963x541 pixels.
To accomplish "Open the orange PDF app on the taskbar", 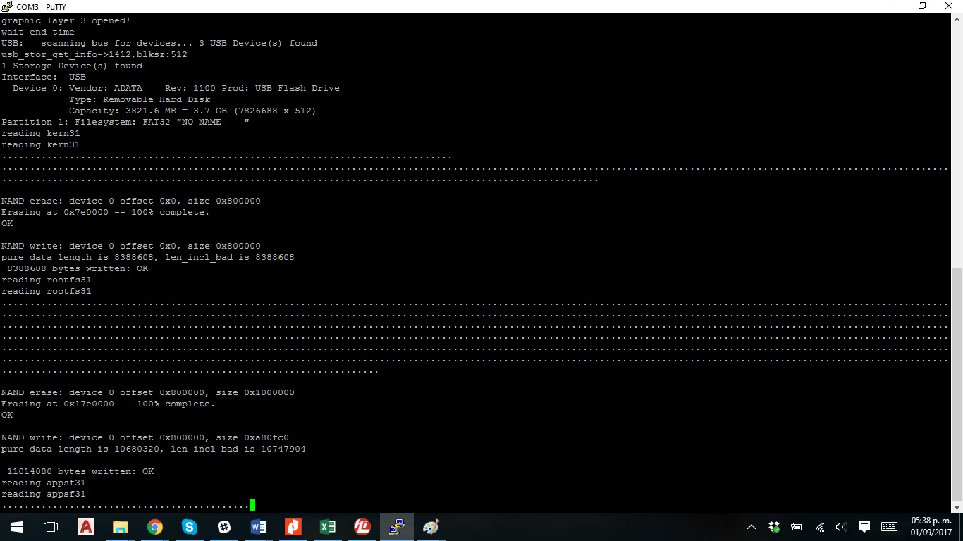I will click(x=293, y=527).
